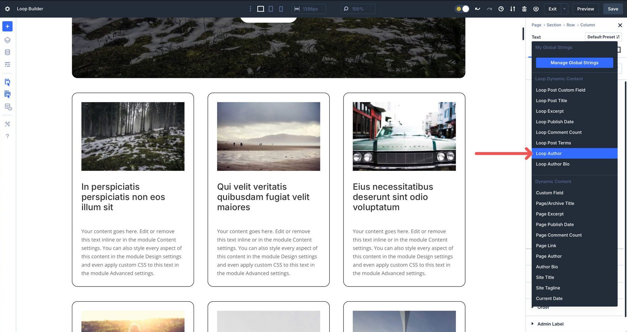This screenshot has width=627, height=332.
Task: Select the database icon in the sidebar
Action: (x=7, y=52)
